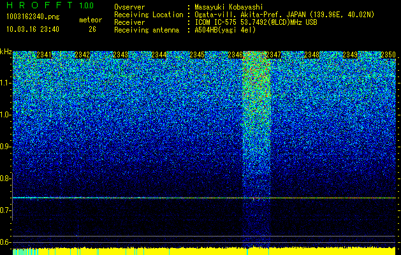
Task: Click the 2342 time marker
Action: point(82,55)
